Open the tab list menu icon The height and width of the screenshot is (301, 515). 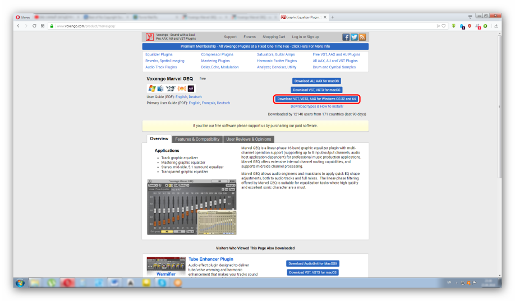pyautogui.click(x=470, y=16)
